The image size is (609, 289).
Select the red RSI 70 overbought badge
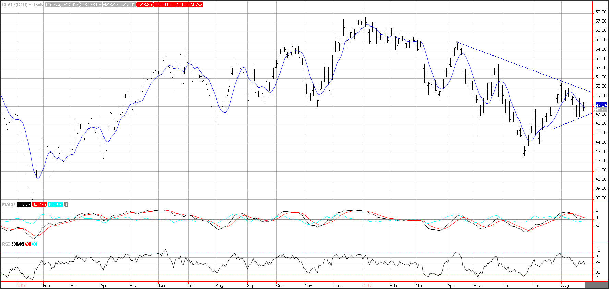[x=27, y=244]
